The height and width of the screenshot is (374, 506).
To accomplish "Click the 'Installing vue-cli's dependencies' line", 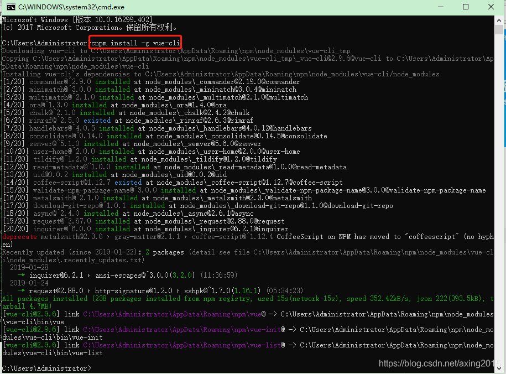I will 221,74.
